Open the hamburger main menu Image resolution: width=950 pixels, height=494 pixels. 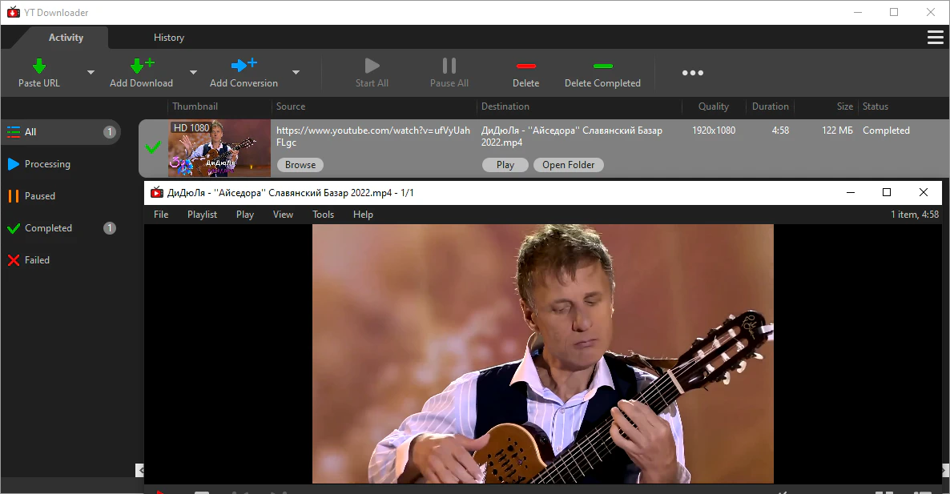point(936,38)
